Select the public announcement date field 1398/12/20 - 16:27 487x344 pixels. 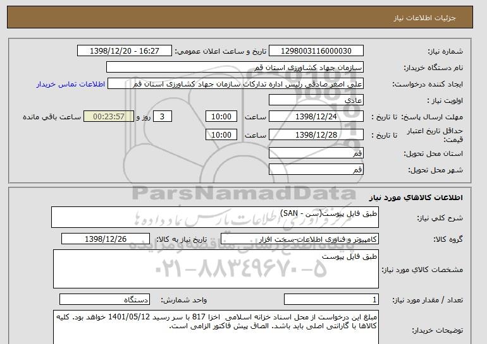(124, 51)
